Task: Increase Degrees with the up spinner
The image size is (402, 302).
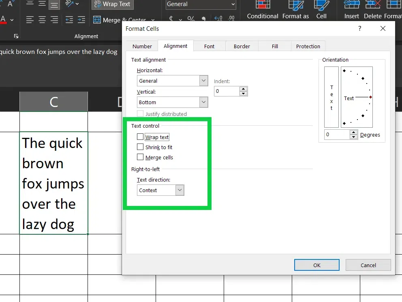Action: click(x=353, y=132)
